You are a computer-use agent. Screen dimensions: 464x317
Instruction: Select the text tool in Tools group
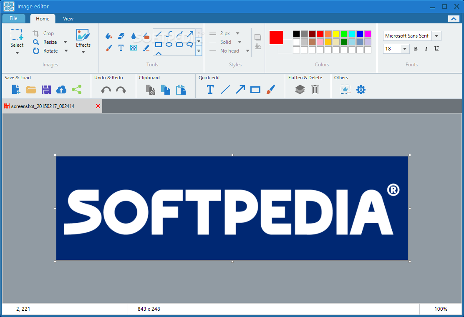tap(121, 48)
